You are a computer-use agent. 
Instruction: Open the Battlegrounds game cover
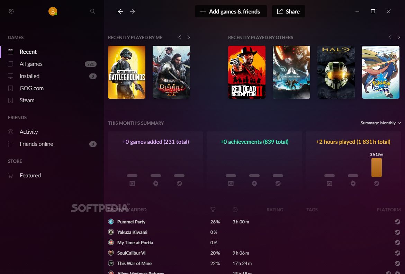[x=127, y=72]
